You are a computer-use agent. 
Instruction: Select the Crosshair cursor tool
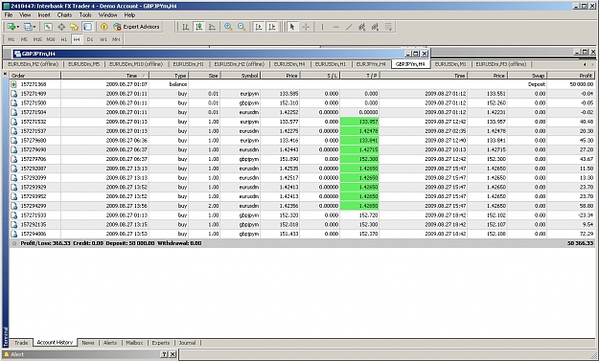coord(306,27)
